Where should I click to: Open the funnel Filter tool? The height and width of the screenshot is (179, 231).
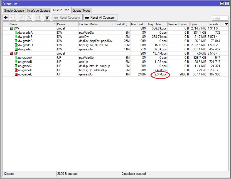point(47,18)
